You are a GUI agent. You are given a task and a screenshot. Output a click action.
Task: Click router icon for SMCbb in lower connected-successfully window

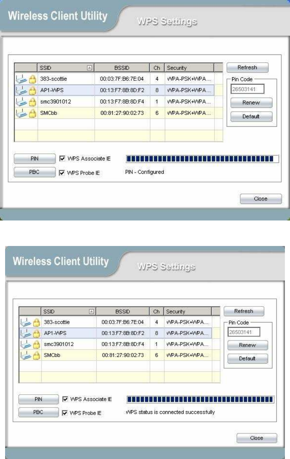click(26, 355)
